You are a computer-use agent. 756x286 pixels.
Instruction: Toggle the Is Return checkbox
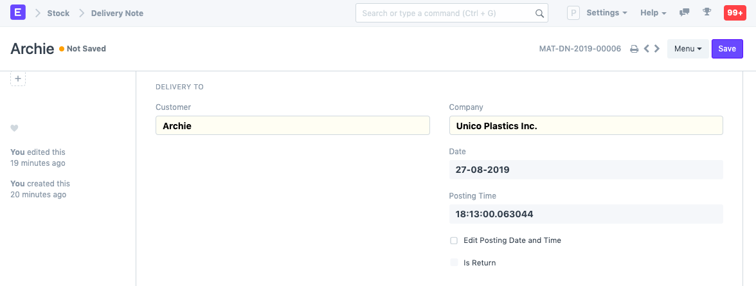[454, 263]
